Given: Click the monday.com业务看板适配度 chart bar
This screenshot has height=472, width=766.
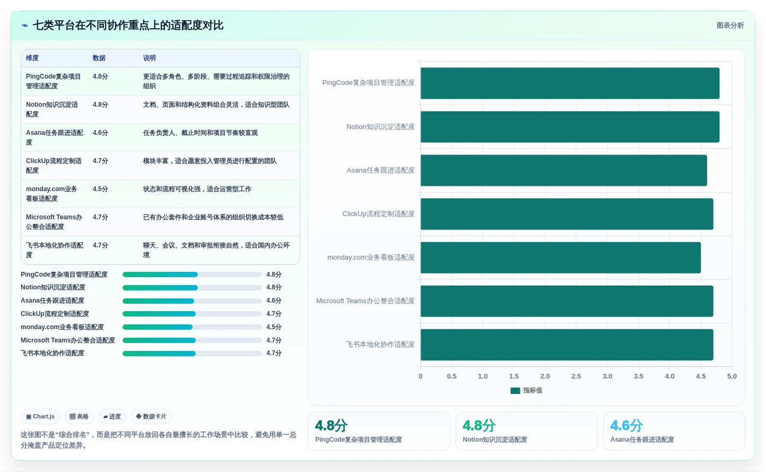Looking at the screenshot, I should tap(561, 258).
